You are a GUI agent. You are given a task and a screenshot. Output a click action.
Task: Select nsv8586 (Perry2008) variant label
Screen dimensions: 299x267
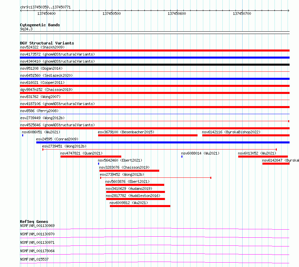coord(39,111)
